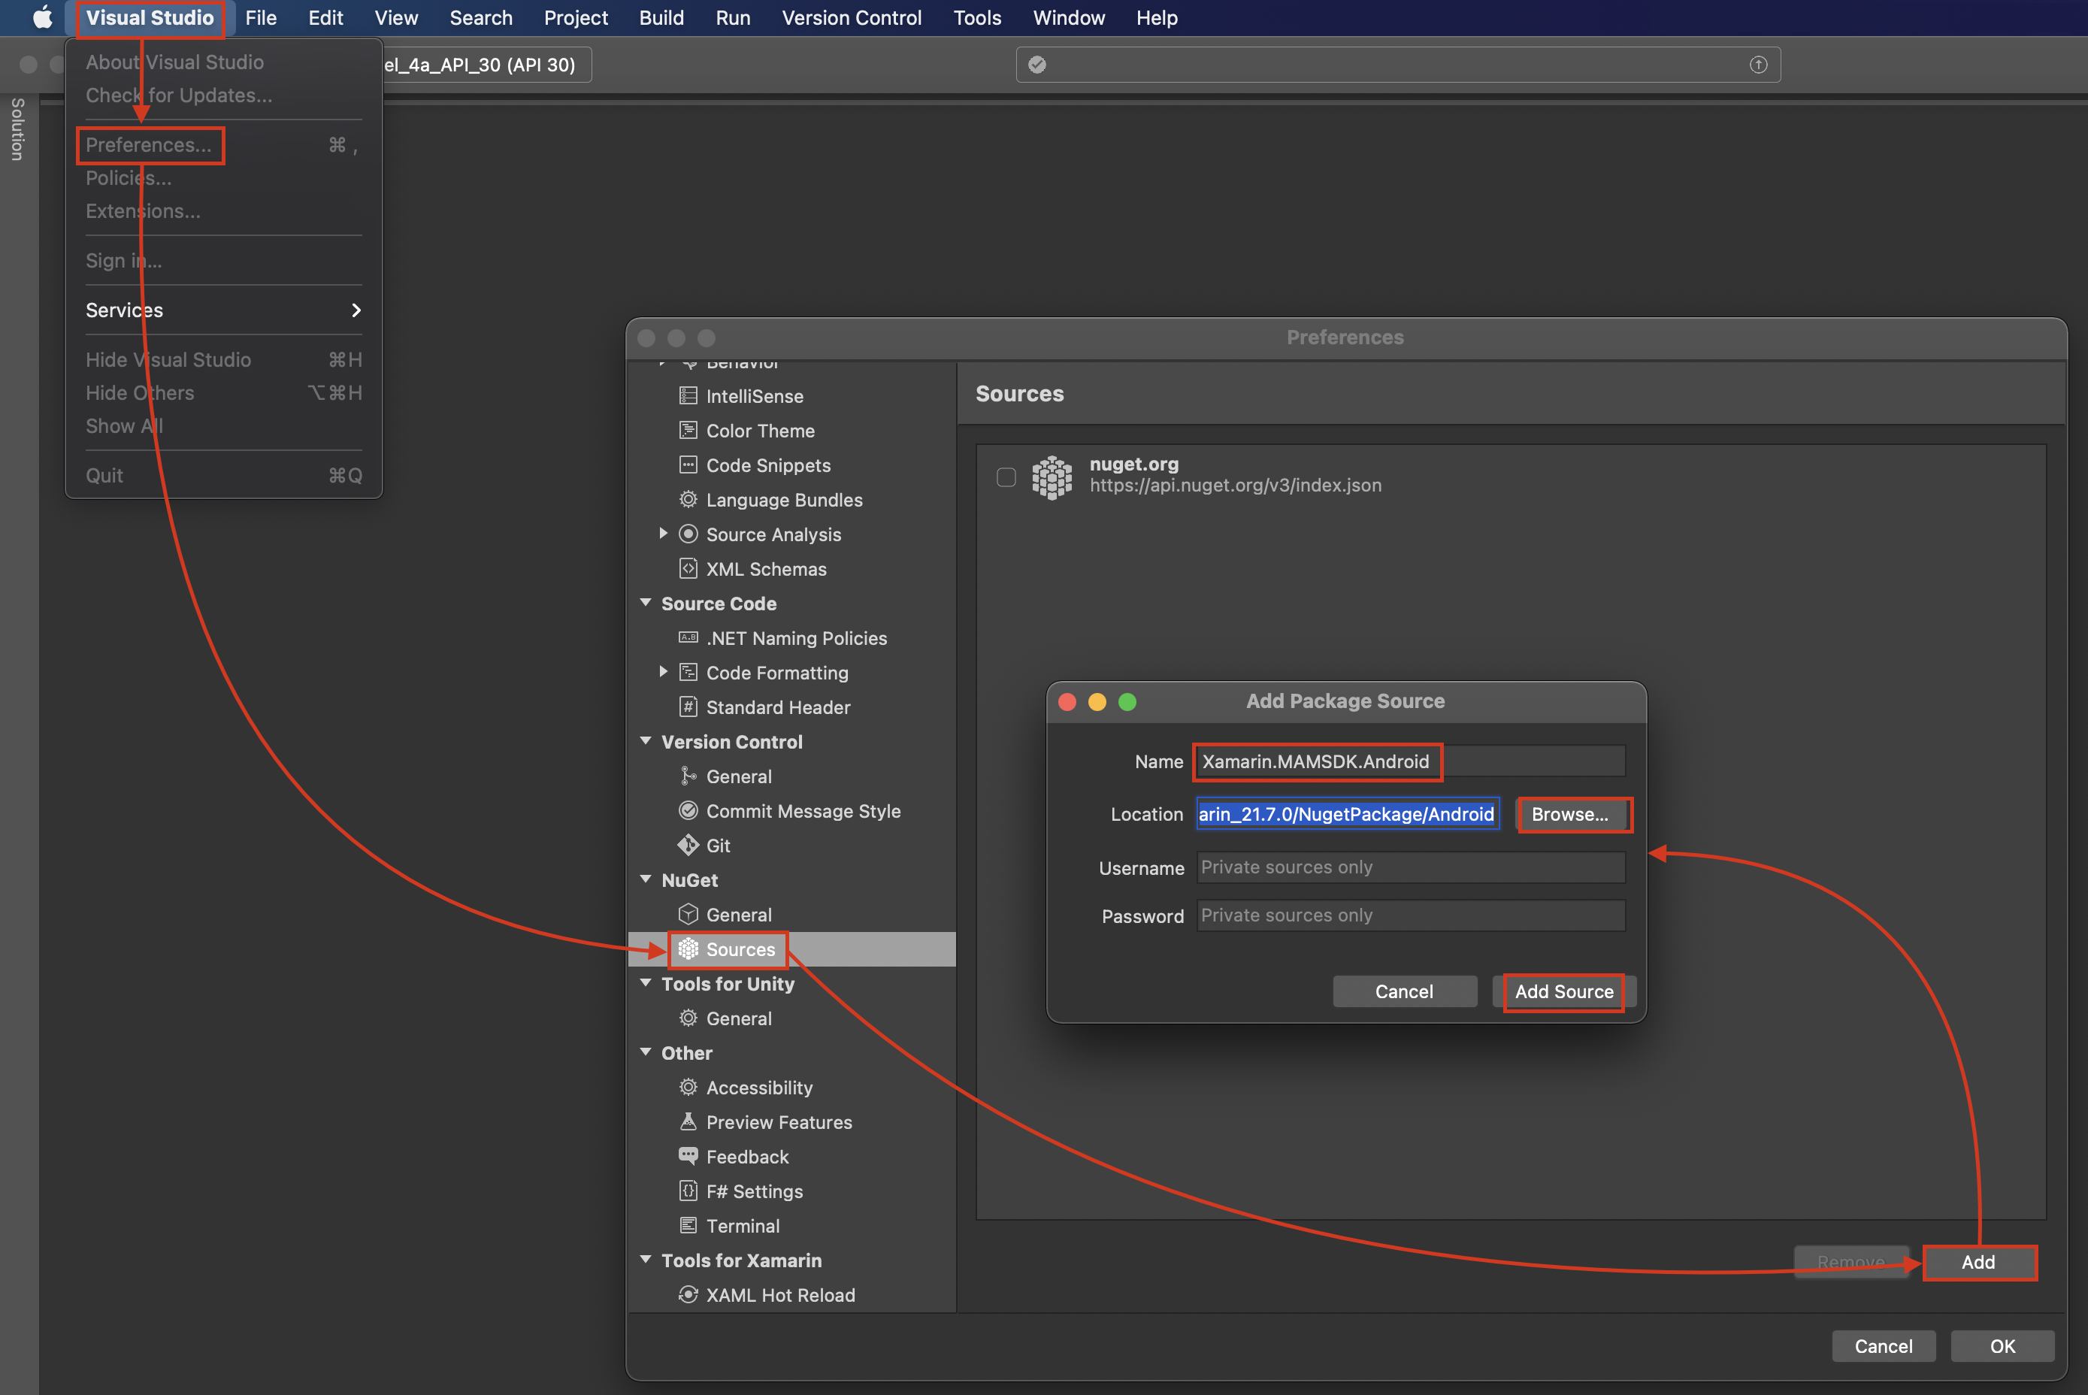This screenshot has width=2088, height=1395.
Task: Click the Preview Features flask icon
Action: [x=688, y=1122]
